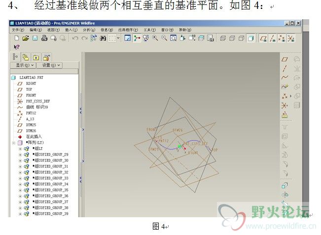Open the selection filter box dropdown
Image resolution: width=321 pixels, height=235 pixels.
(x=118, y=38)
